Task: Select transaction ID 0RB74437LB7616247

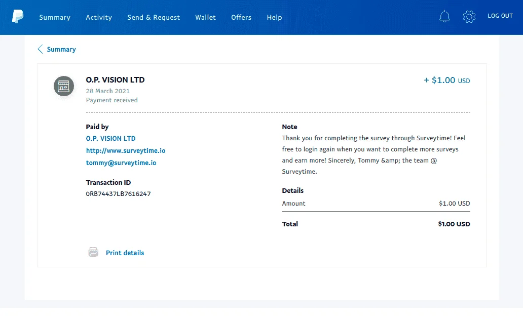Action: coord(119,193)
